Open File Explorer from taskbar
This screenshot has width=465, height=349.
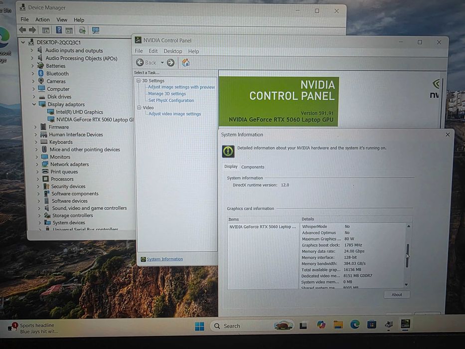[x=338, y=325]
